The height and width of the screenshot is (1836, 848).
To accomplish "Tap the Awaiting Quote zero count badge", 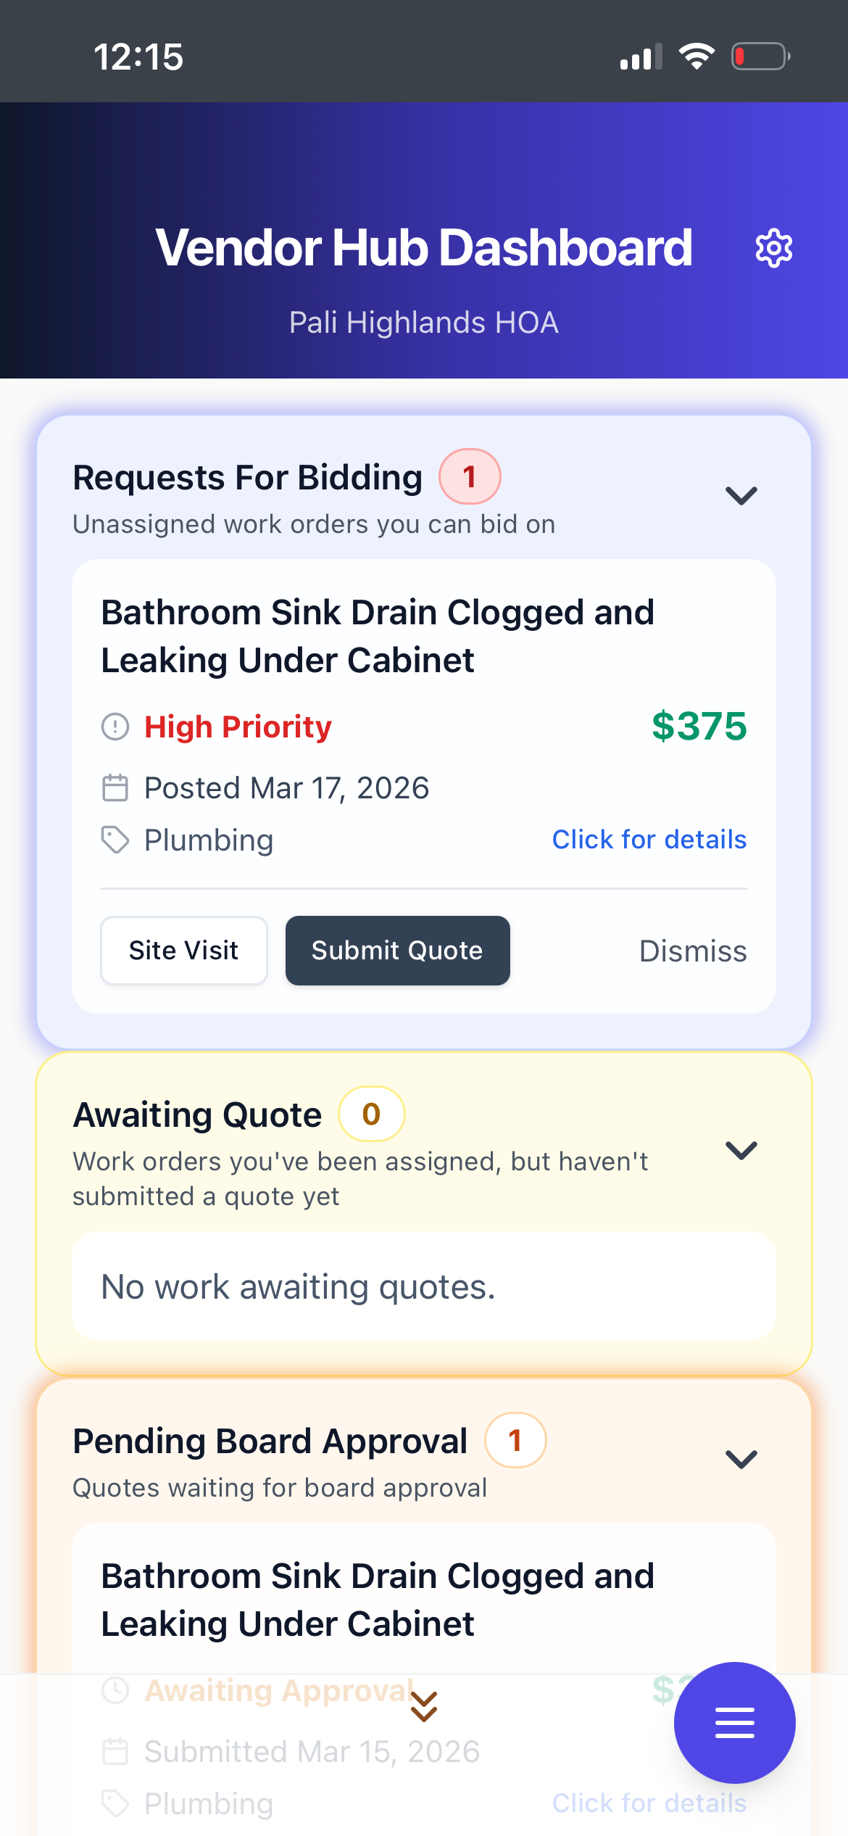I will click(x=371, y=1114).
